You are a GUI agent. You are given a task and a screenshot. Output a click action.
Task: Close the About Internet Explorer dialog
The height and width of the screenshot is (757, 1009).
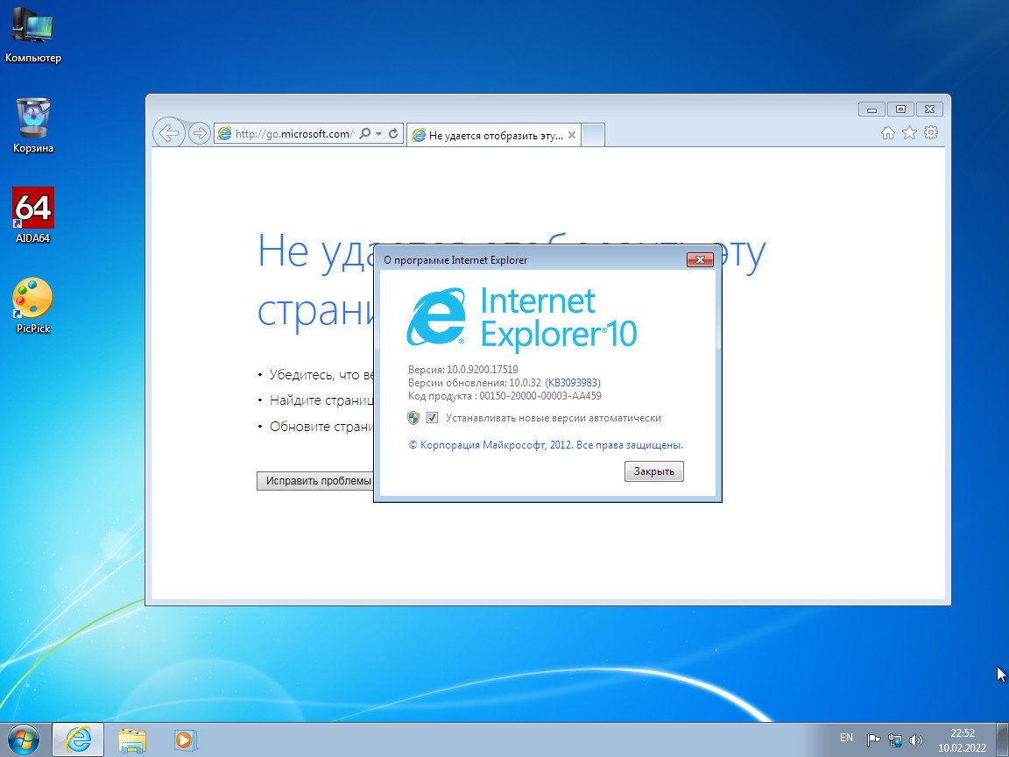pos(700,259)
